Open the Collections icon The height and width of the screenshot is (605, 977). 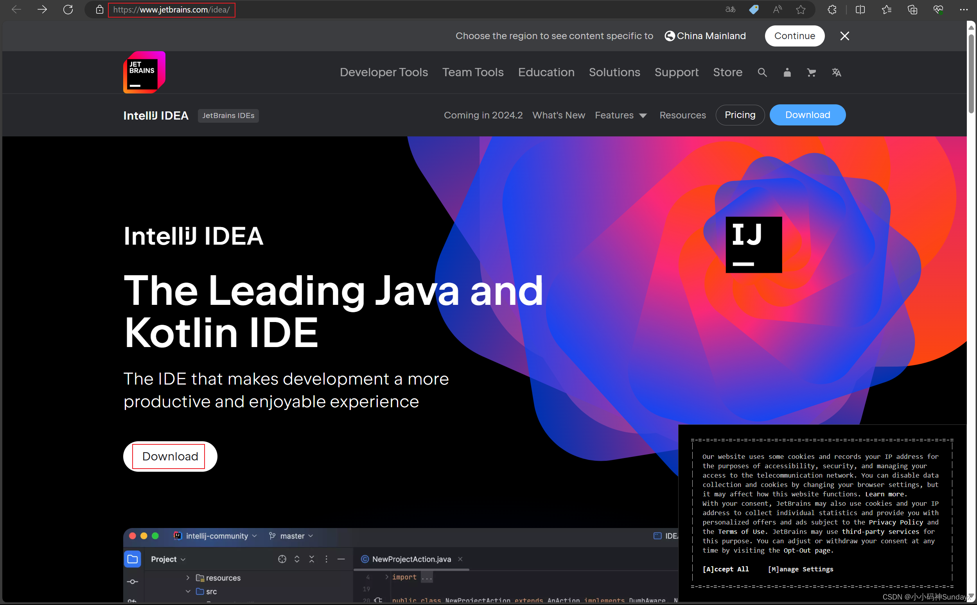click(x=912, y=10)
